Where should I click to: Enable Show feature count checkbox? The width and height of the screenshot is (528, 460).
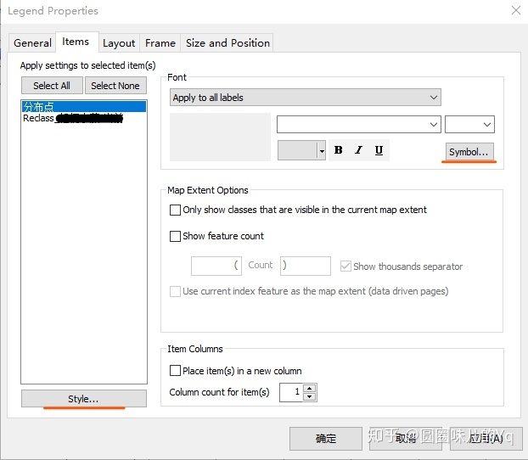175,236
